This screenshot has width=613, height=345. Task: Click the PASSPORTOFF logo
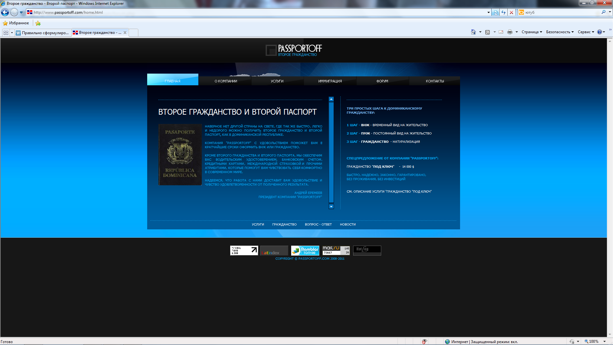294,50
